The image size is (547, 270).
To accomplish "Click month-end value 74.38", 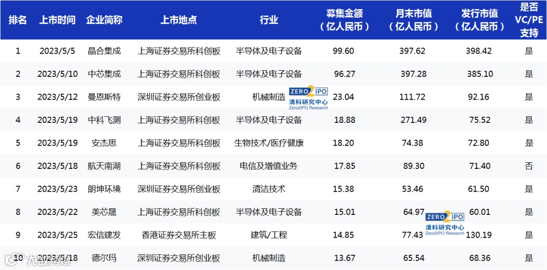I will tap(412, 143).
